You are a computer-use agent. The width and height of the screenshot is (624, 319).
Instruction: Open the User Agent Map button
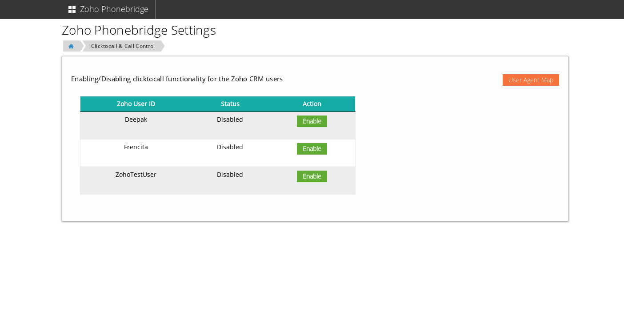click(x=531, y=80)
